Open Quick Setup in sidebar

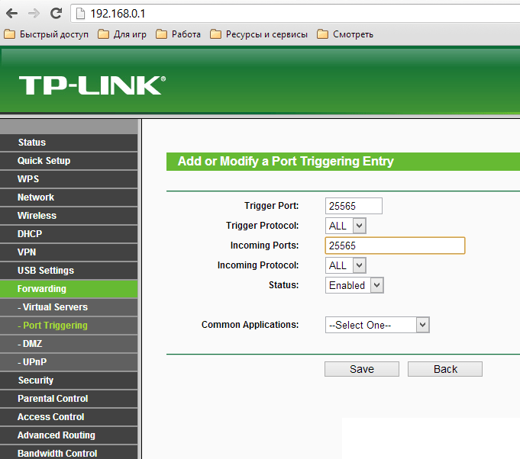69,161
